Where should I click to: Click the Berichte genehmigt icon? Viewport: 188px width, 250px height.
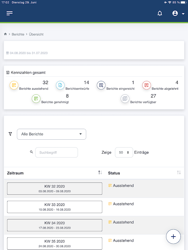click(x=36, y=99)
